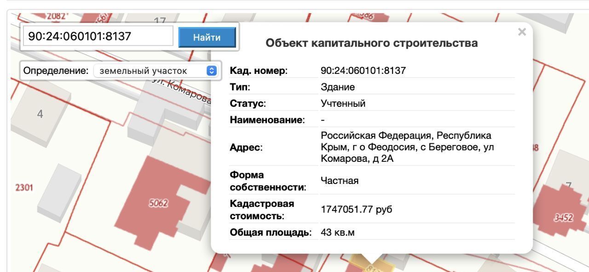
Task: Click the gray building labeled 17
Action: coord(160,21)
